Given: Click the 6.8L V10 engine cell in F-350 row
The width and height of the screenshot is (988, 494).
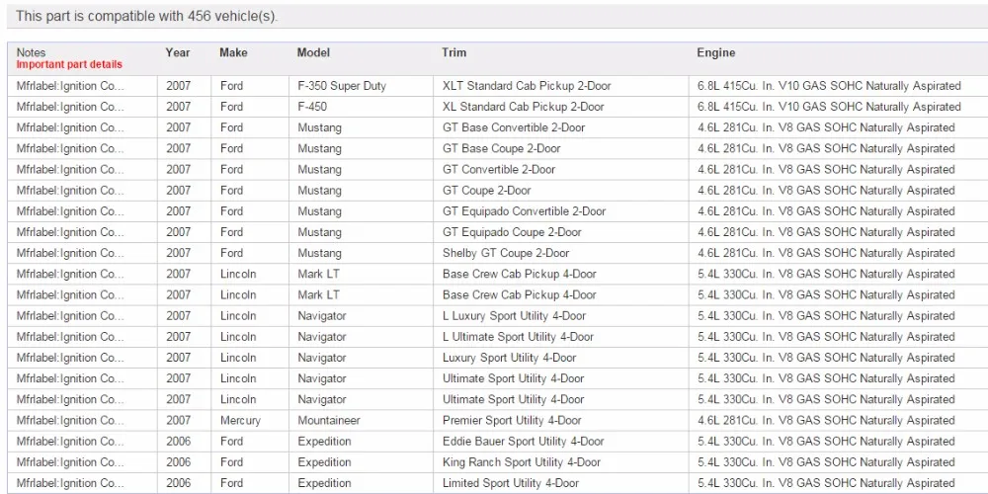Looking at the screenshot, I should tap(829, 86).
